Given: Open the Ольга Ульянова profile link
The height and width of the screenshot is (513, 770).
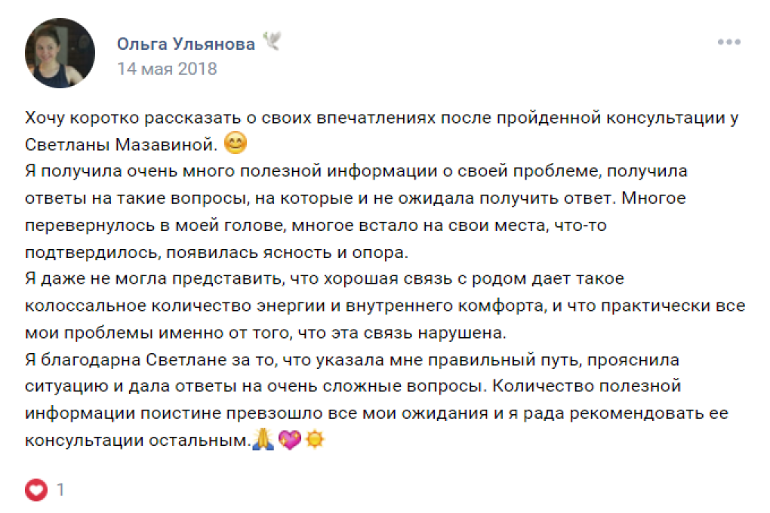Looking at the screenshot, I should [186, 44].
